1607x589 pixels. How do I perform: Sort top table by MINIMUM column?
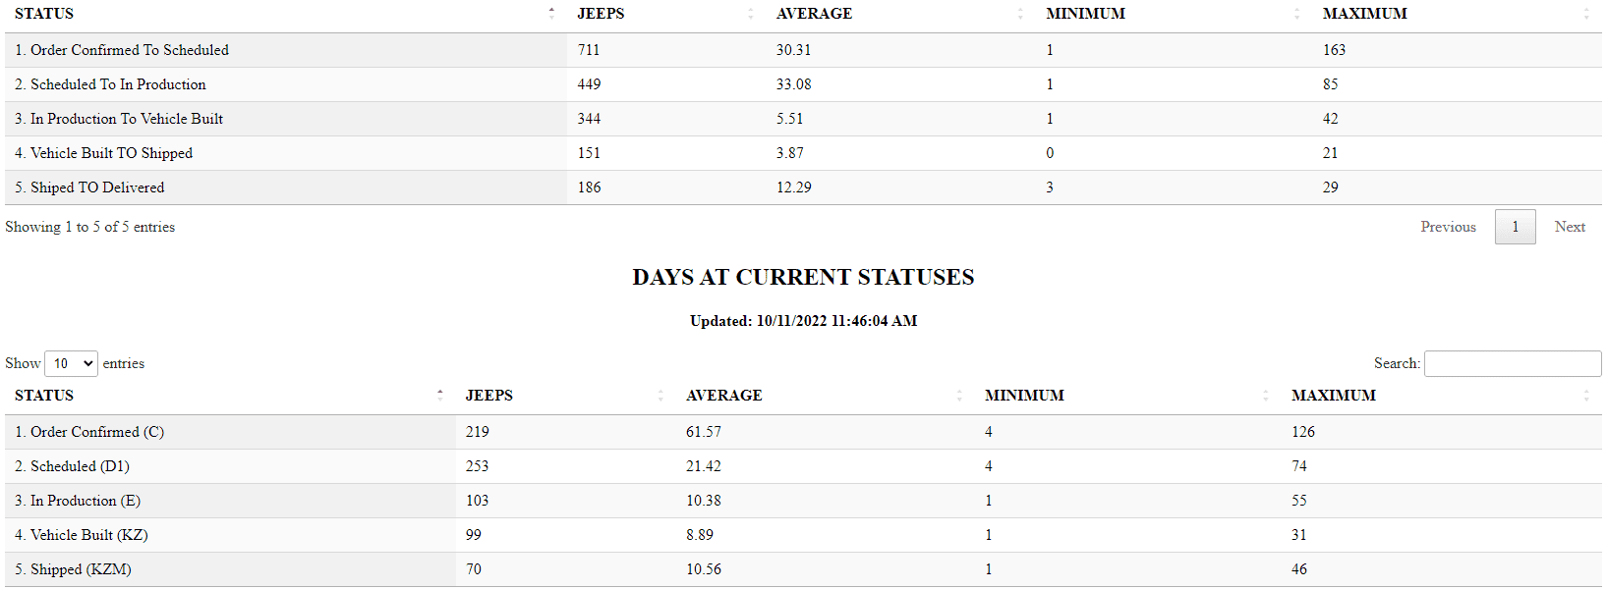[1174, 14]
